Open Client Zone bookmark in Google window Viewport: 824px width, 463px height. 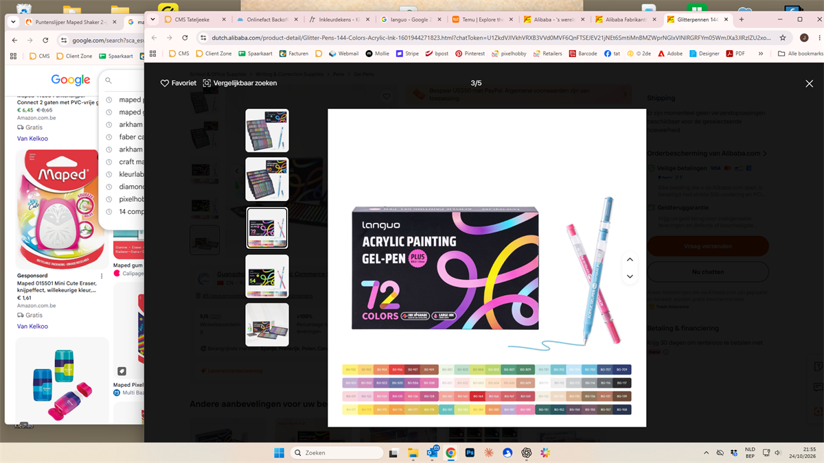coord(75,56)
